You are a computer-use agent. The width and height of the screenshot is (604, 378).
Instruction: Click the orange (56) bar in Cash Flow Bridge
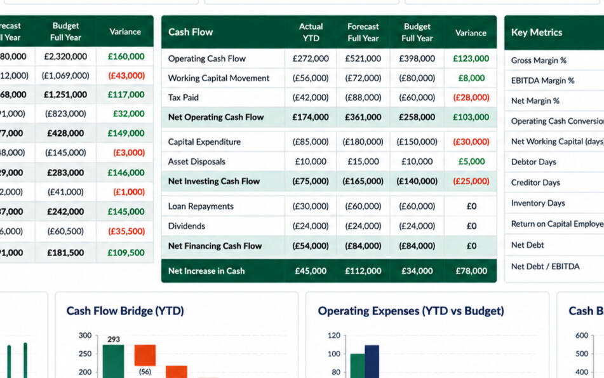145,355
